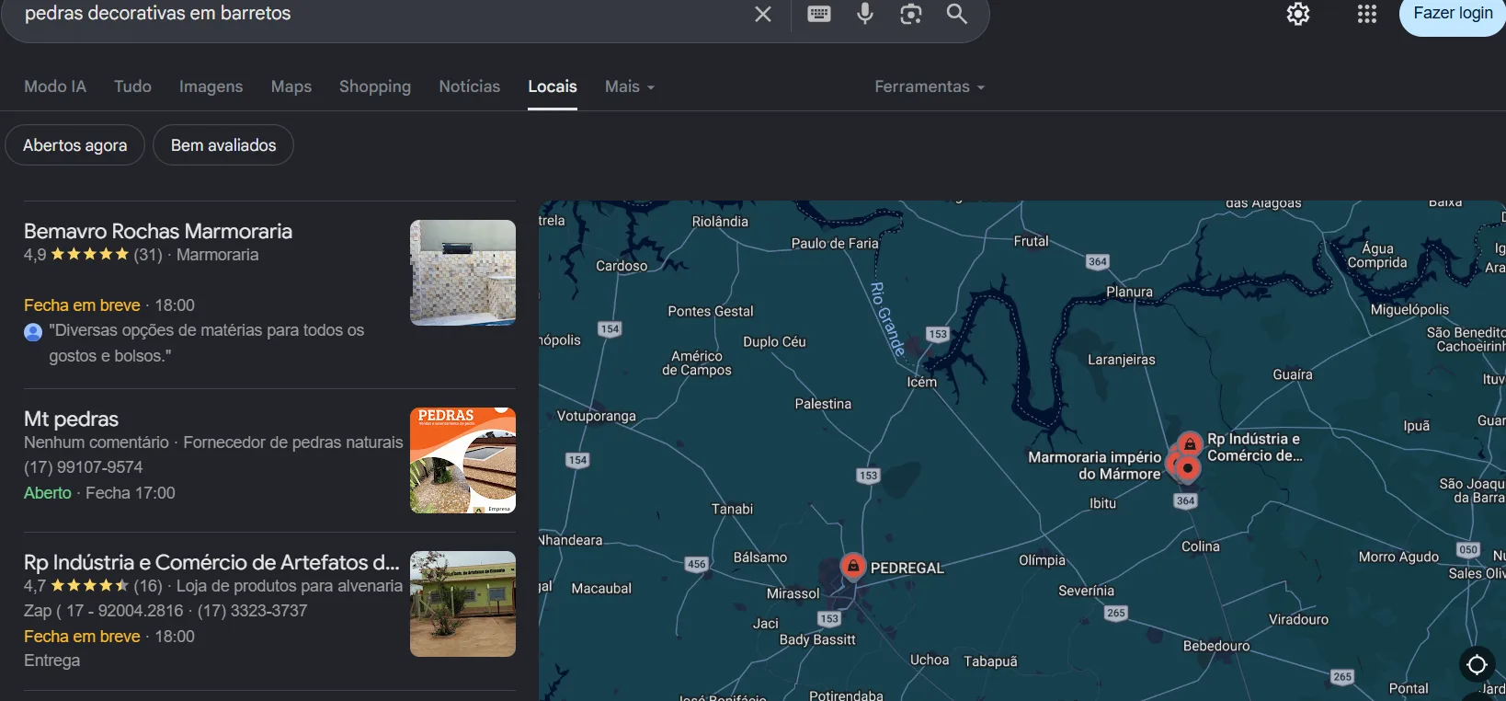Screen dimensions: 1506x701
Task: Toggle the Abertos agora filter
Action: (x=75, y=145)
